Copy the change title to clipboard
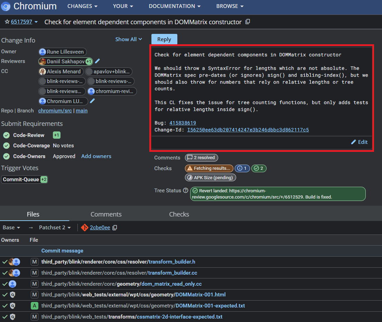Image resolution: width=382 pixels, height=322 pixels. (x=248, y=21)
